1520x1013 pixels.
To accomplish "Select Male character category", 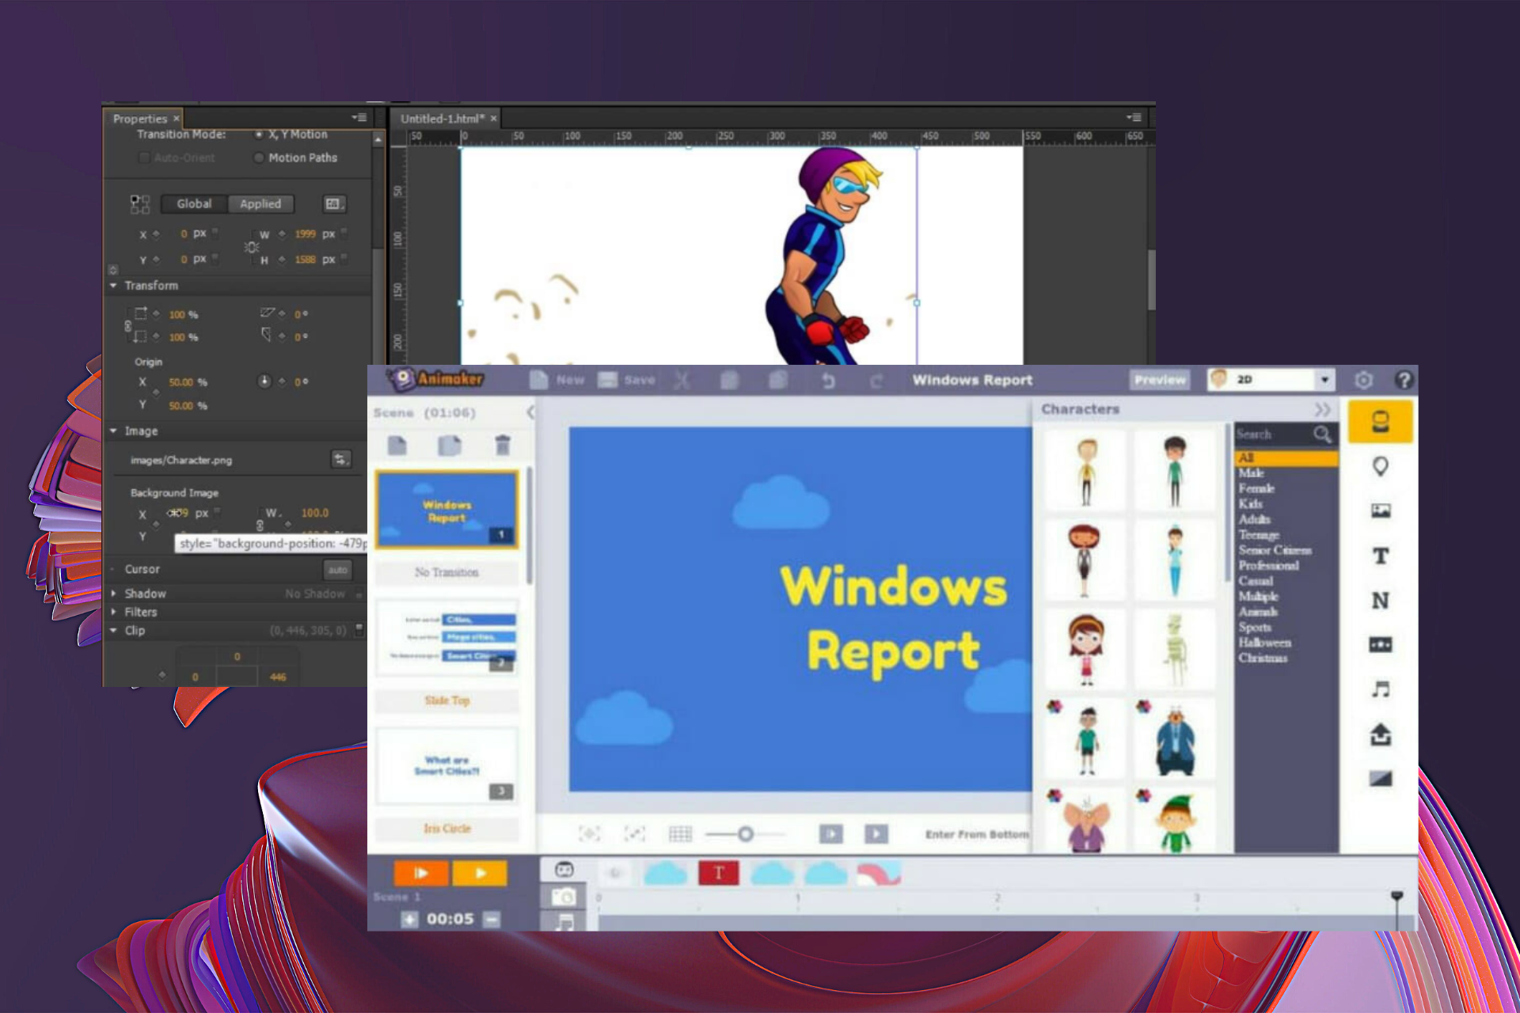I will pos(1252,473).
